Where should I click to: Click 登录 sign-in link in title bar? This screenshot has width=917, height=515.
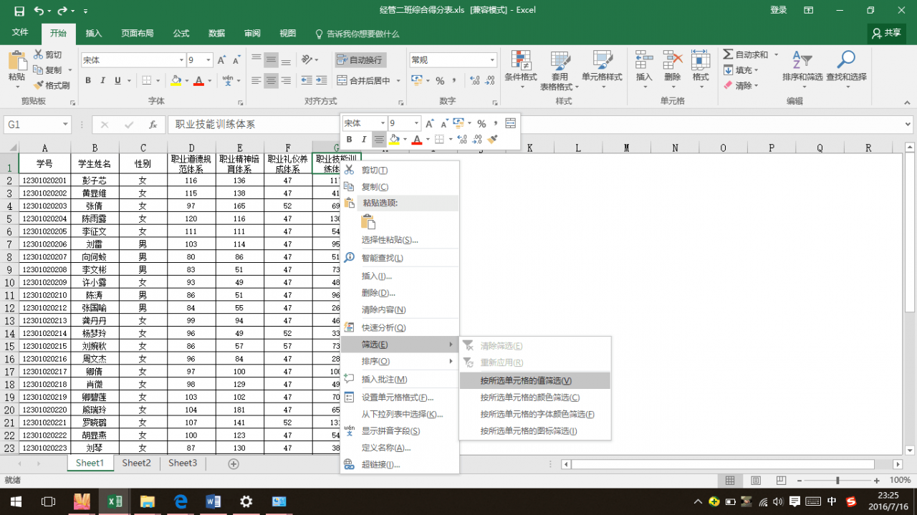tap(779, 10)
